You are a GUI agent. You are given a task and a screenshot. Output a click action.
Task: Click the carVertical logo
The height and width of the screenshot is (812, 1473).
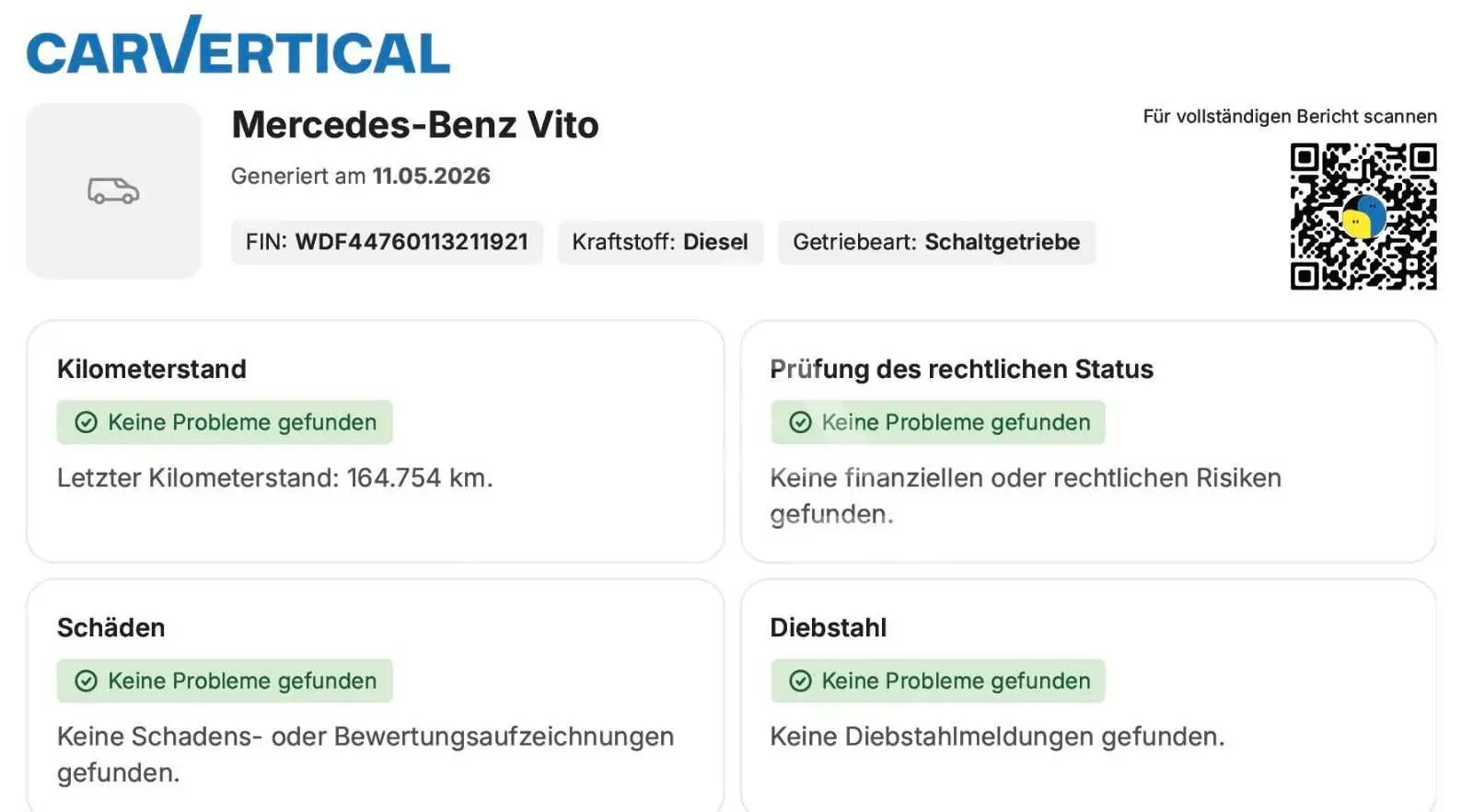pyautogui.click(x=238, y=45)
